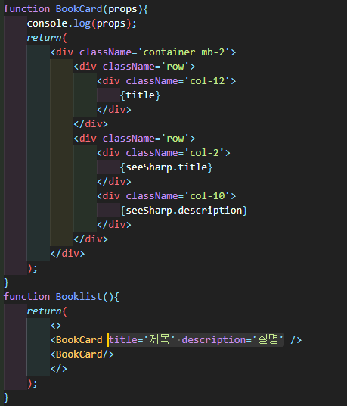
Task: Click the {title} expression
Action: [141, 95]
